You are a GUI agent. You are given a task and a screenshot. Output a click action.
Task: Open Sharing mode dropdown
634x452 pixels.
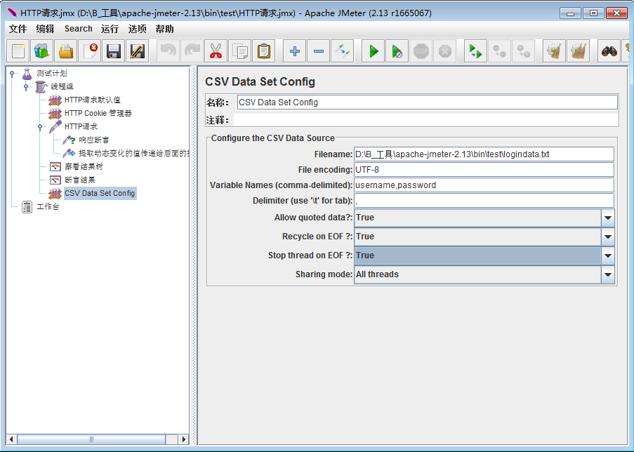[x=607, y=275]
